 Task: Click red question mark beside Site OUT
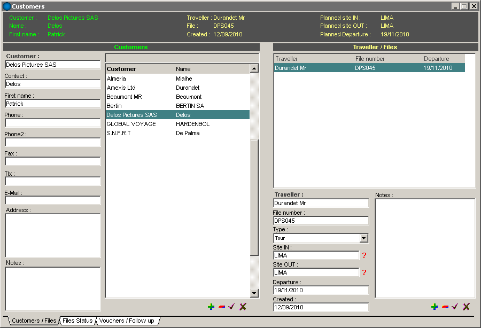click(364, 272)
